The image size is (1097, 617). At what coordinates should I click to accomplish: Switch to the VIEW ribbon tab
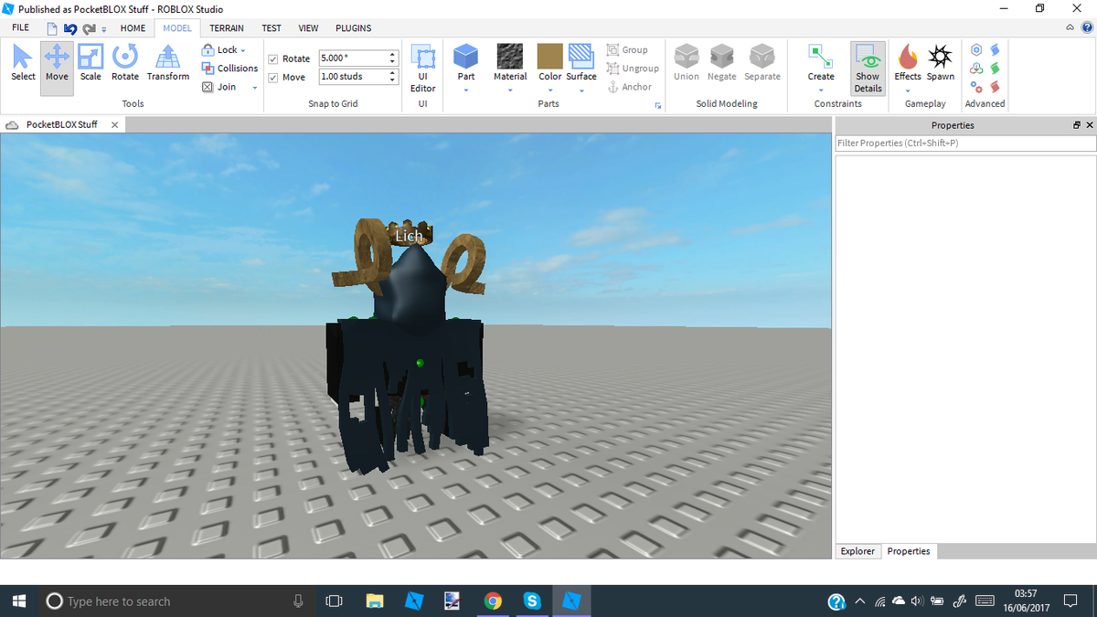(x=309, y=28)
